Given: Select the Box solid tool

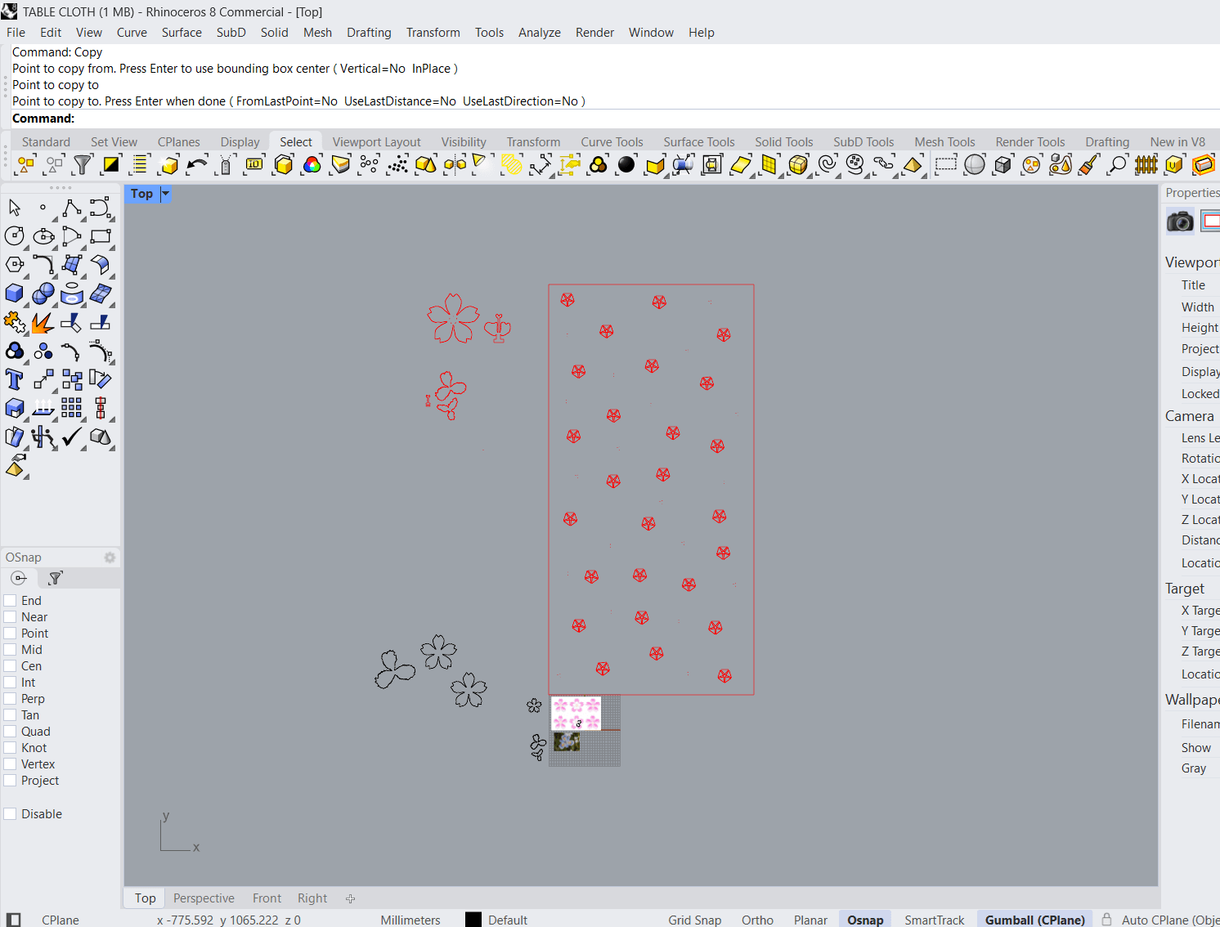Looking at the screenshot, I should tap(14, 293).
